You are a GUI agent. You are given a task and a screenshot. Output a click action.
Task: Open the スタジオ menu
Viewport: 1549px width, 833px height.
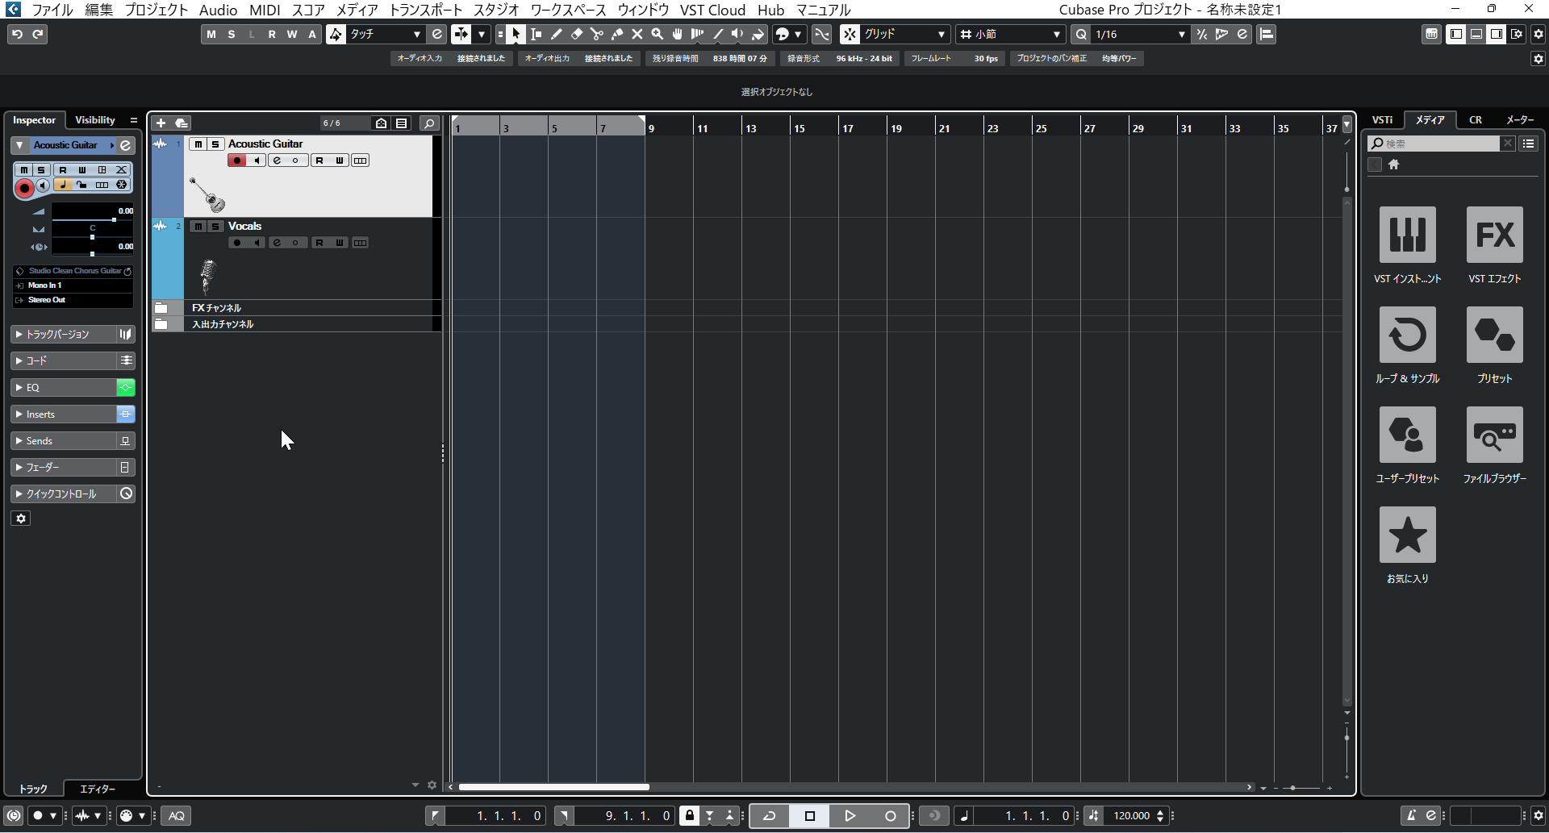pyautogui.click(x=497, y=10)
